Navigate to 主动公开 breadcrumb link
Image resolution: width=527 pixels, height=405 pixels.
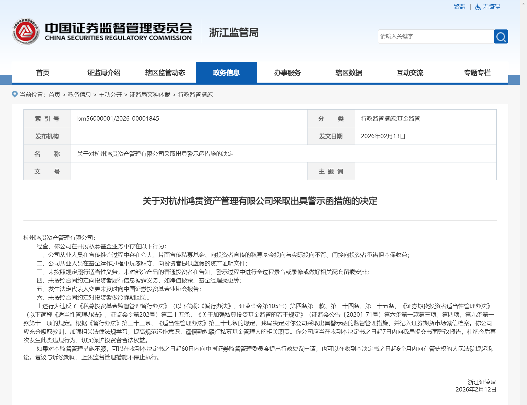coord(110,95)
